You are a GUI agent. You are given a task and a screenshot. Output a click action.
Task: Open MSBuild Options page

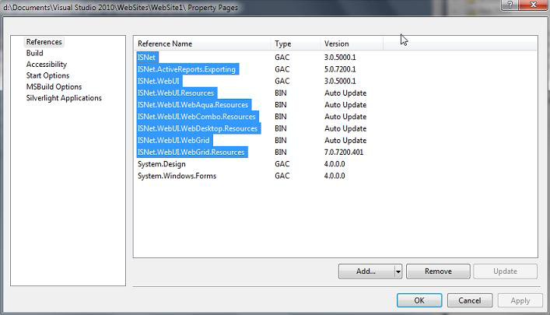(54, 86)
